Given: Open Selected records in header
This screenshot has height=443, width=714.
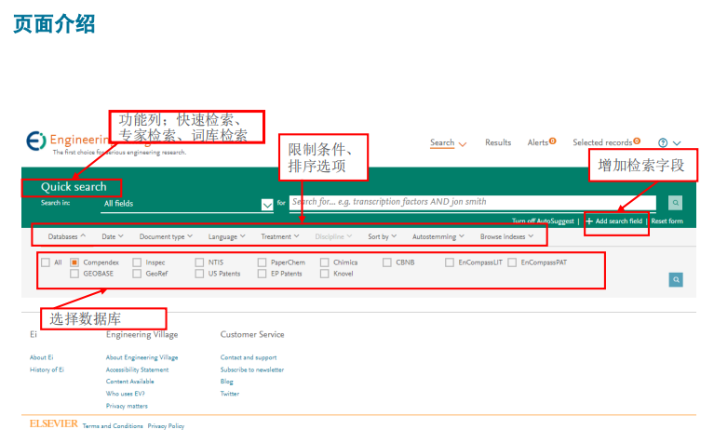Looking at the screenshot, I should [x=606, y=142].
